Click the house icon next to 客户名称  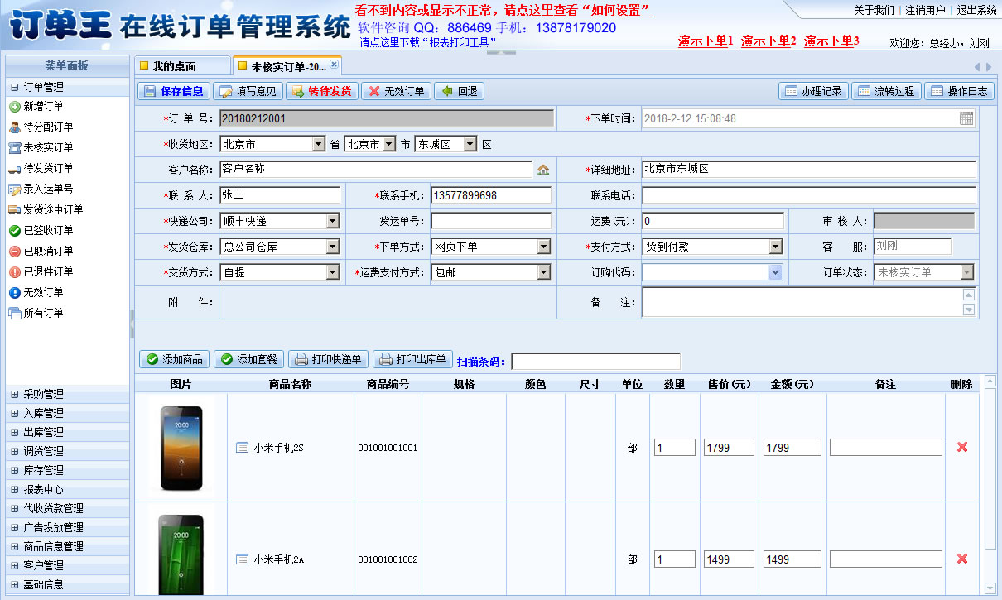click(x=543, y=170)
